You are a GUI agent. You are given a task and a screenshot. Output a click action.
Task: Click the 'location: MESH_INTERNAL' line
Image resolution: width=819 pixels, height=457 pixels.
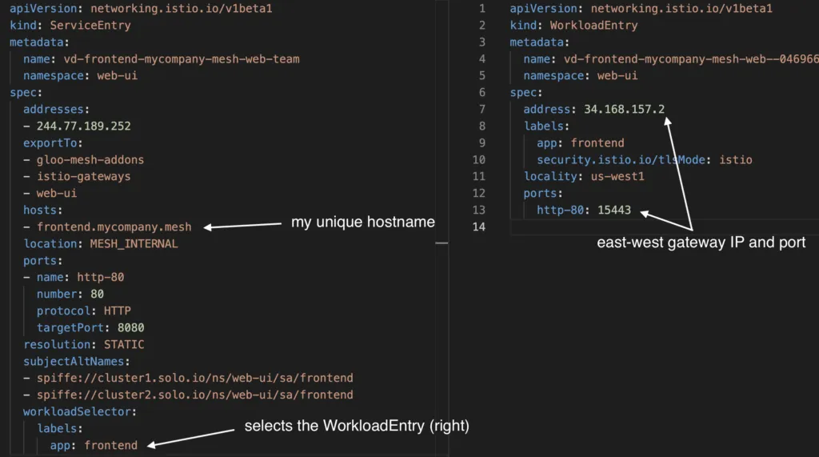coord(100,243)
